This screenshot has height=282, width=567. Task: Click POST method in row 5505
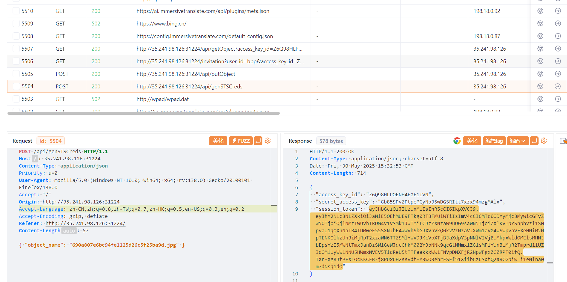pos(62,74)
